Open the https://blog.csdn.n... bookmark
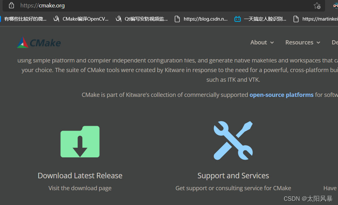The width and height of the screenshot is (338, 205). coord(201,19)
